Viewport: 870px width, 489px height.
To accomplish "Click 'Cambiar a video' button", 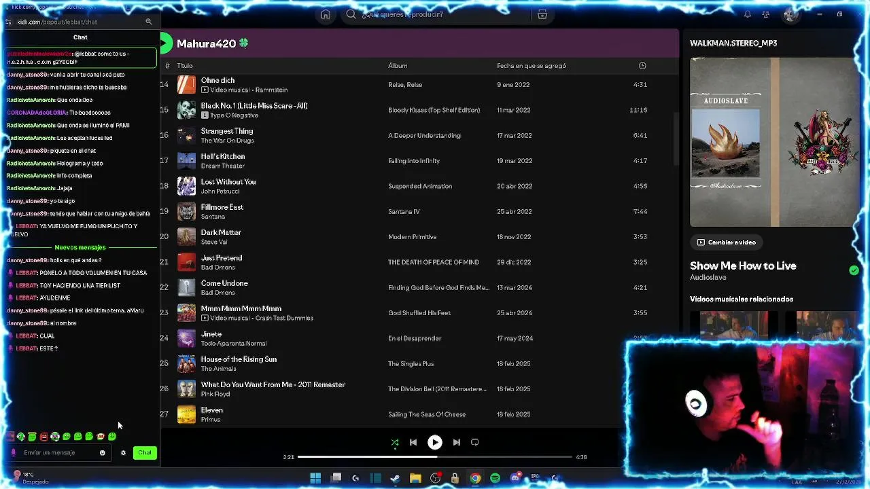I will click(x=727, y=242).
